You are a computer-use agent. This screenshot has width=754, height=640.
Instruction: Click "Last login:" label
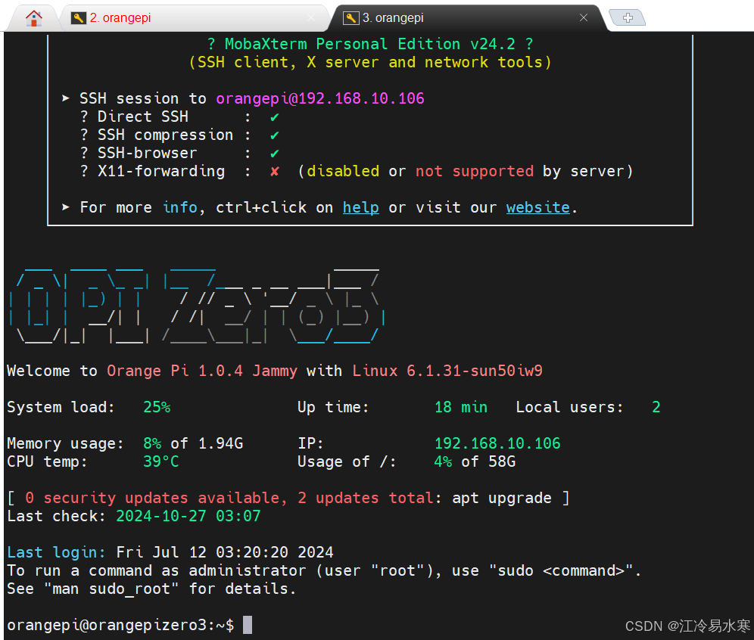coord(56,552)
